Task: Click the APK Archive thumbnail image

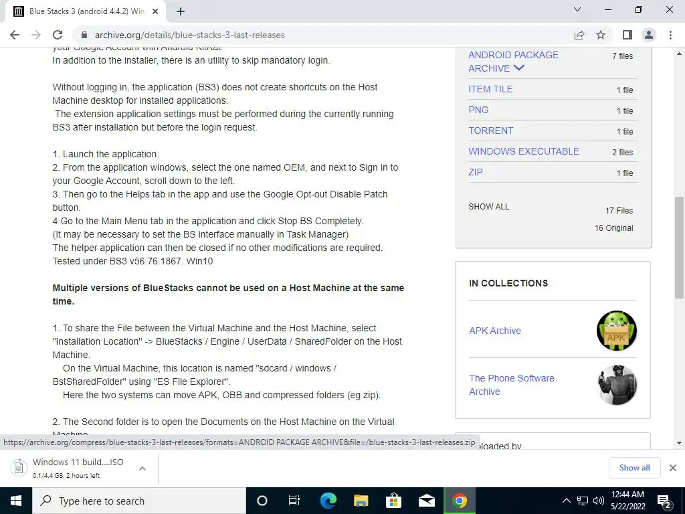Action: coord(616,331)
